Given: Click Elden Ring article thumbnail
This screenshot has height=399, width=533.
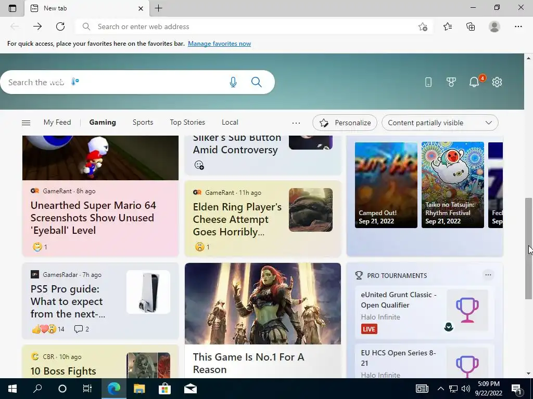Looking at the screenshot, I should coord(311,210).
